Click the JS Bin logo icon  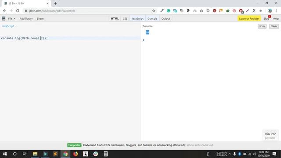[4, 18]
